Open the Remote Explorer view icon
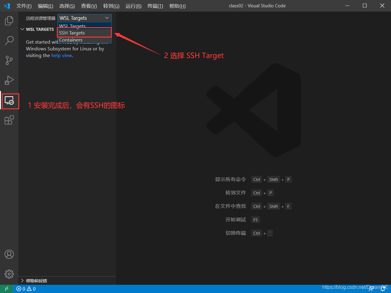The image size is (391, 293). pyautogui.click(x=9, y=100)
